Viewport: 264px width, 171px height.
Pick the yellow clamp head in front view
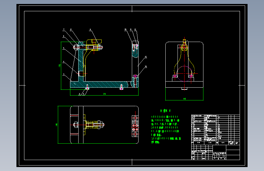click(94, 42)
